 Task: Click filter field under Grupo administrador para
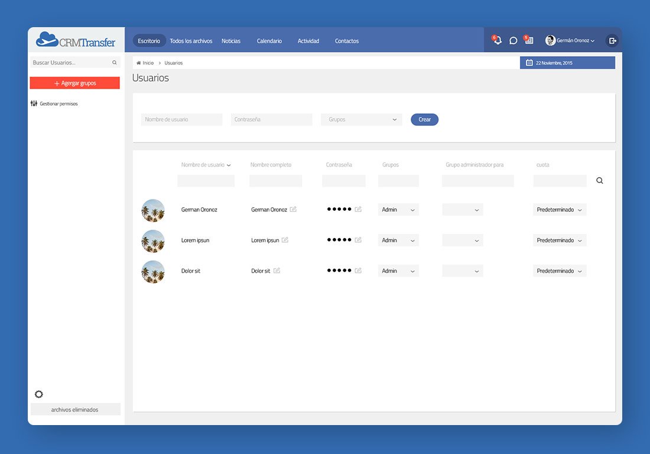pyautogui.click(x=477, y=181)
